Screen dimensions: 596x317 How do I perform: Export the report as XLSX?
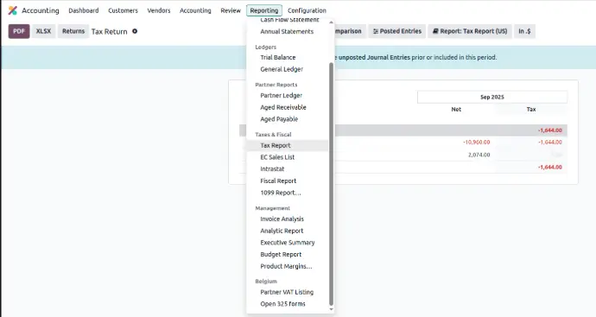click(43, 31)
